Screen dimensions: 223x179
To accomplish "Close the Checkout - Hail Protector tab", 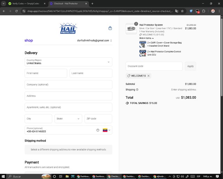I will point(86,3).
